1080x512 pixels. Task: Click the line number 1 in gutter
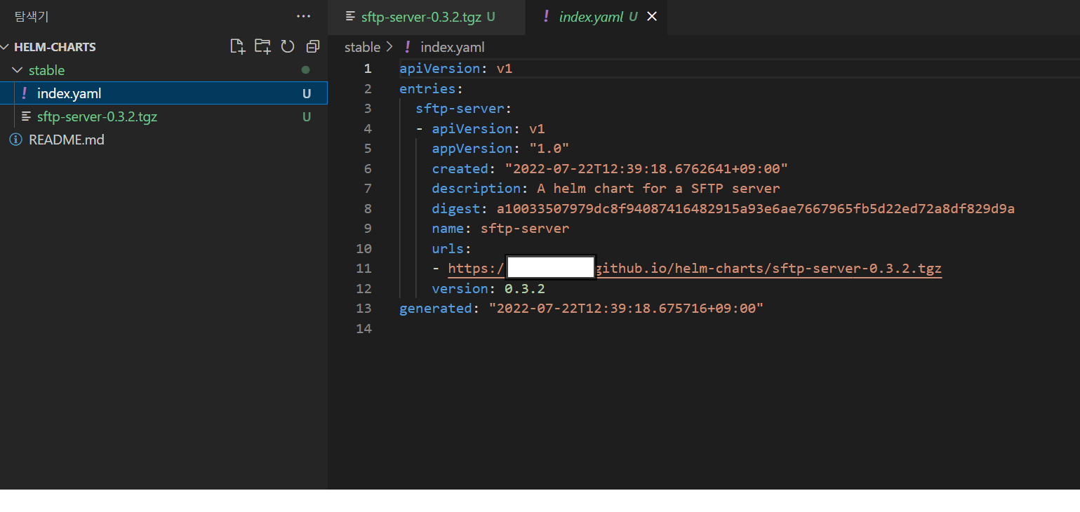click(x=367, y=69)
